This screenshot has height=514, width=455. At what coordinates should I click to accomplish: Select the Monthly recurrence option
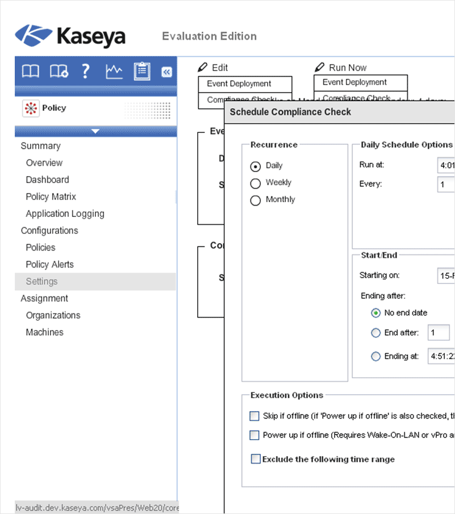click(x=256, y=200)
